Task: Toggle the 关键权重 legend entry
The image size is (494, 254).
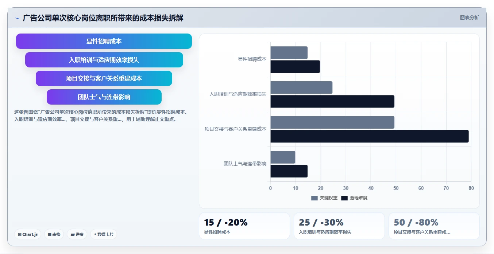Action: [324, 198]
